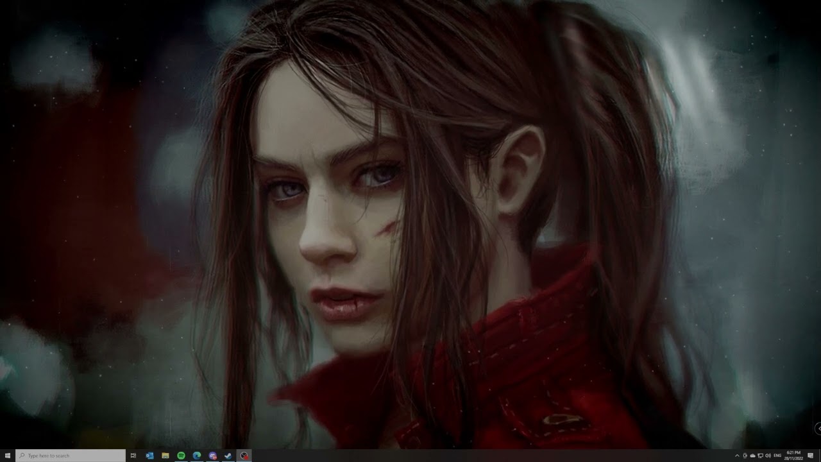Click the Meet Now tray icon

pyautogui.click(x=745, y=456)
